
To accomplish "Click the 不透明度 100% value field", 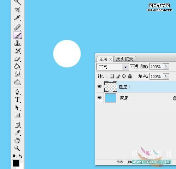I will (156, 67).
